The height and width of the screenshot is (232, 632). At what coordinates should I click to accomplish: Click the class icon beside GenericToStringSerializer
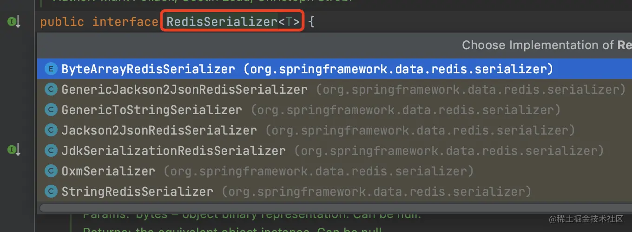coord(50,110)
